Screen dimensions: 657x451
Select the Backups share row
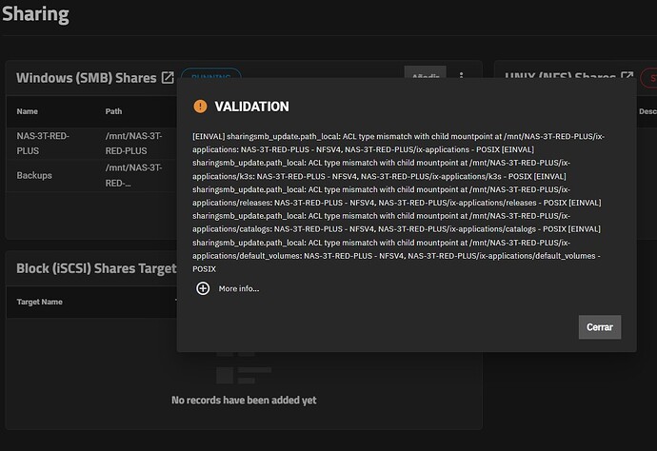pos(34,176)
